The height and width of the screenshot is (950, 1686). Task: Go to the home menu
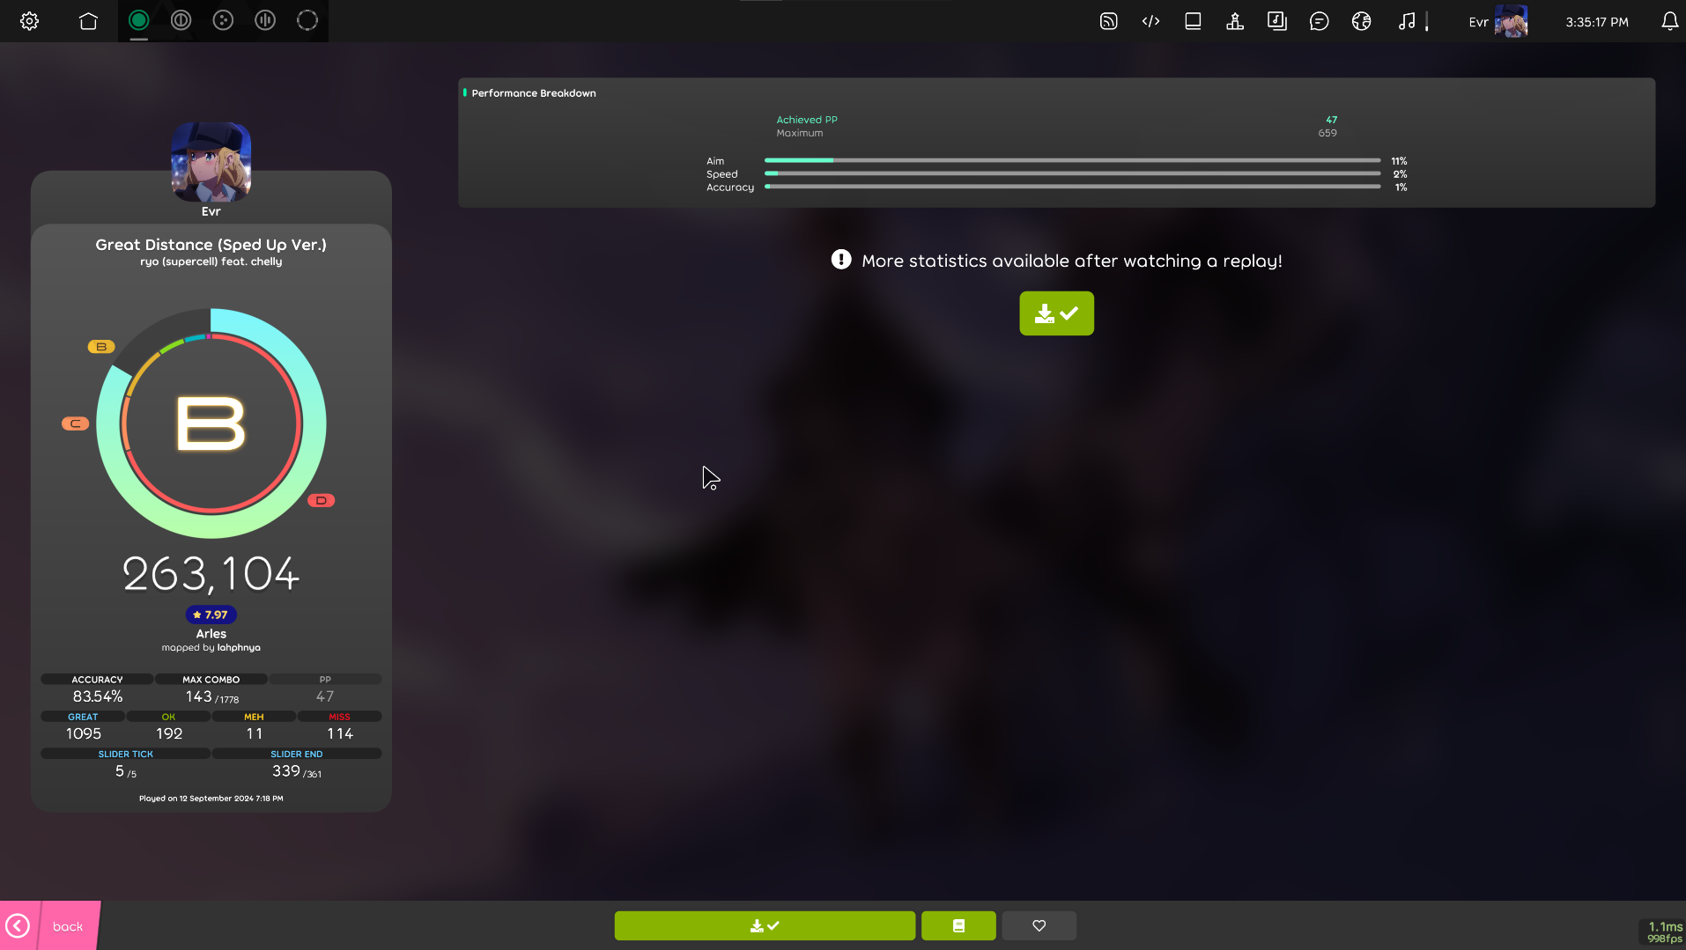88,21
